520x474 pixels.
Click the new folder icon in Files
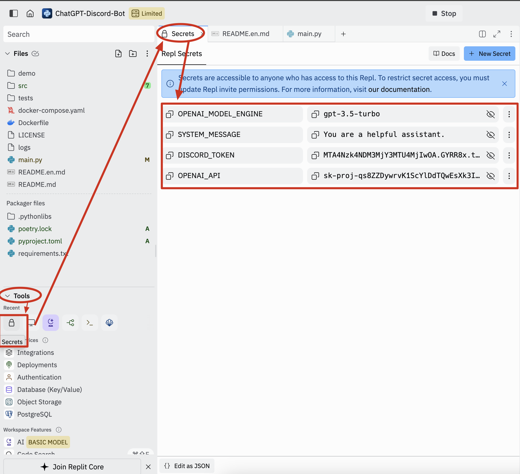(133, 54)
